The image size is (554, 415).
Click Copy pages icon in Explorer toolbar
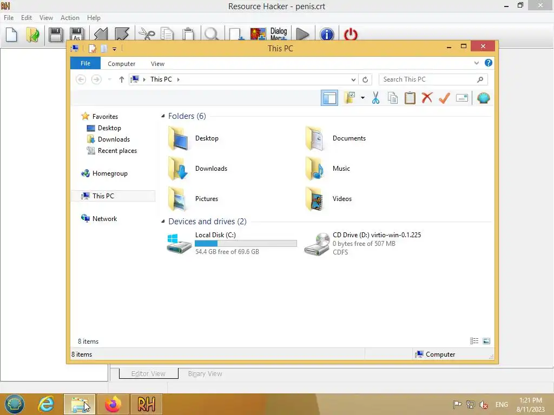click(393, 98)
